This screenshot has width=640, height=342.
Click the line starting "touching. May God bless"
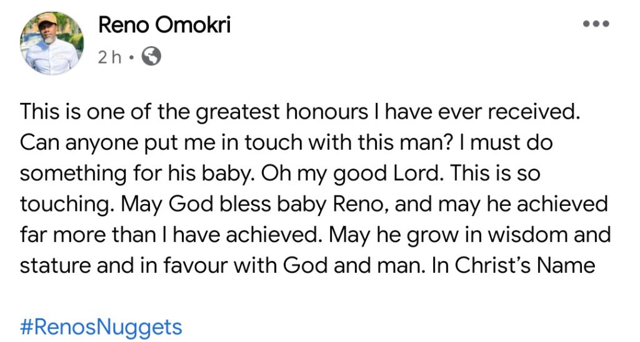[x=313, y=205]
